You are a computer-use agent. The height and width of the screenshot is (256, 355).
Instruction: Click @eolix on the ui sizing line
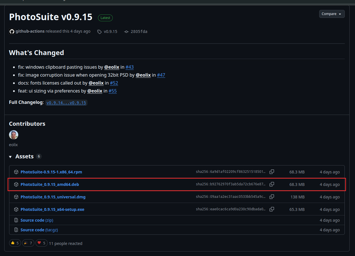point(95,91)
